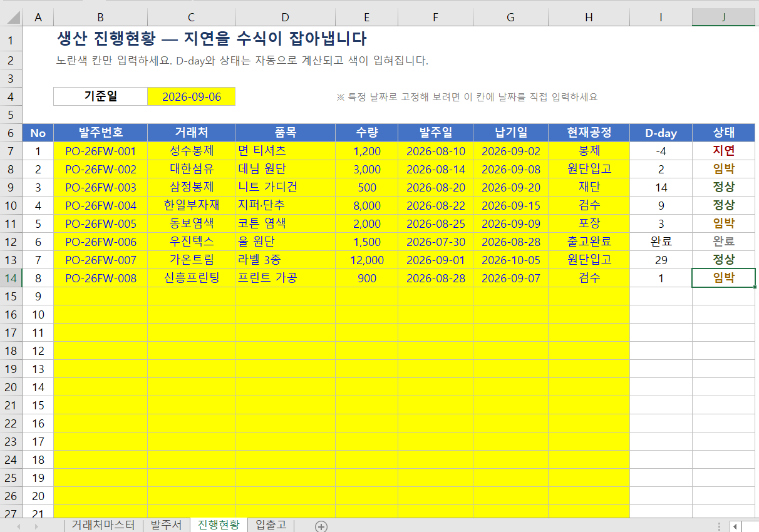The height and width of the screenshot is (532, 759).
Task: Select due date cell 2026-10-05
Action: click(511, 260)
